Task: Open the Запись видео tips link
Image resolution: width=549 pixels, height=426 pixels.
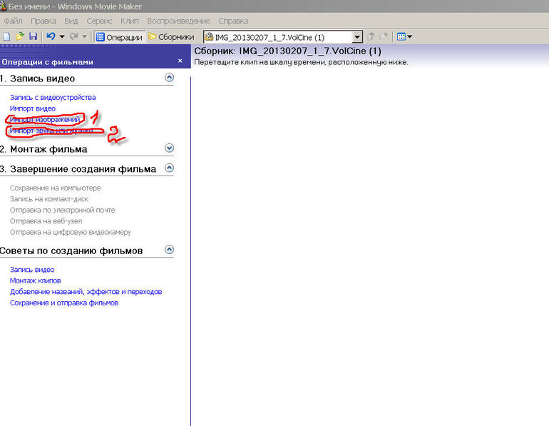Action: click(32, 270)
